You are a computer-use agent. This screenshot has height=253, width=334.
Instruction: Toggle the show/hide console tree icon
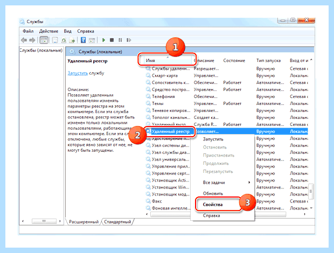tap(44, 40)
